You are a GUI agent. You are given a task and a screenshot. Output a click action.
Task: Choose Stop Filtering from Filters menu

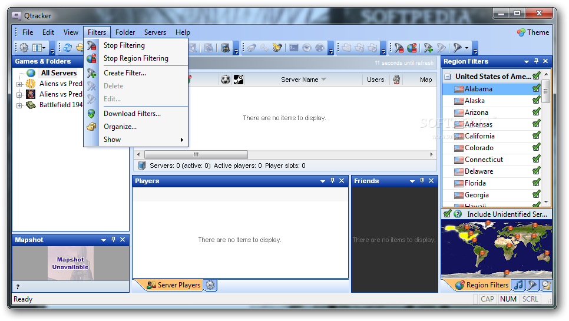[x=136, y=45]
